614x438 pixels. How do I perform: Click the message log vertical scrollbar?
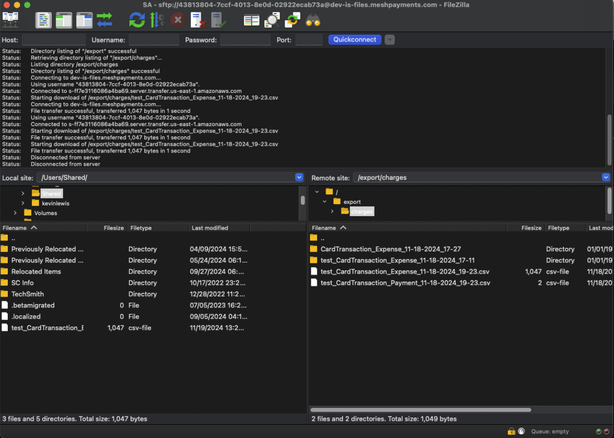point(610,140)
